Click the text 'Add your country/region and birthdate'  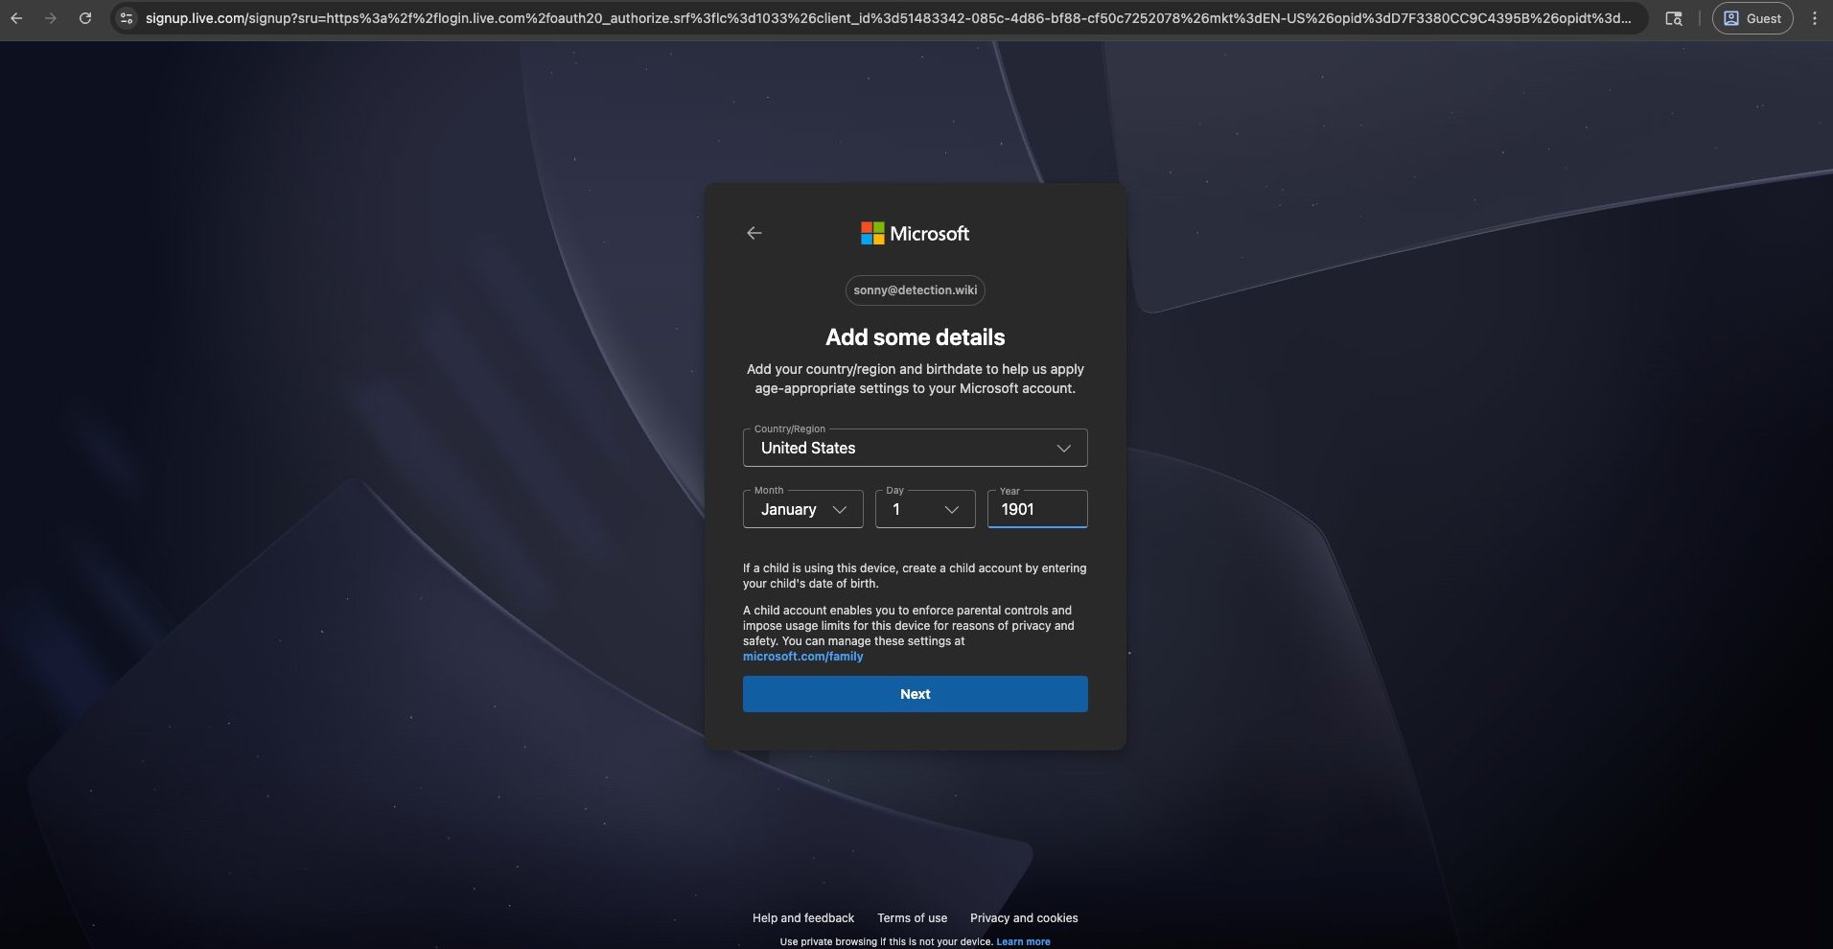point(865,369)
